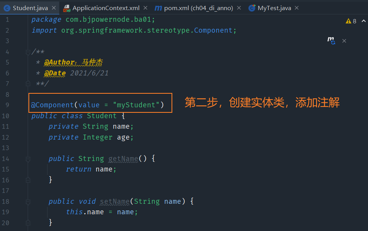The width and height of the screenshot is (368, 231).
Task: Click the MyTest.java class icon
Action: (x=252, y=8)
